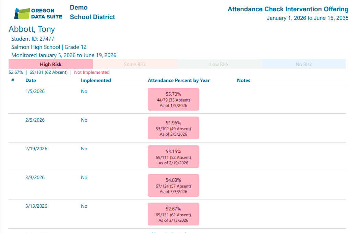Screen dimensions: 360x233
Task: Click the 55.70% attendance card
Action: click(173, 99)
